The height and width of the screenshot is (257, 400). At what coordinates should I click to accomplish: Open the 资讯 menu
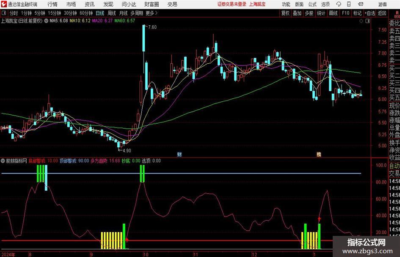coord(90,4)
